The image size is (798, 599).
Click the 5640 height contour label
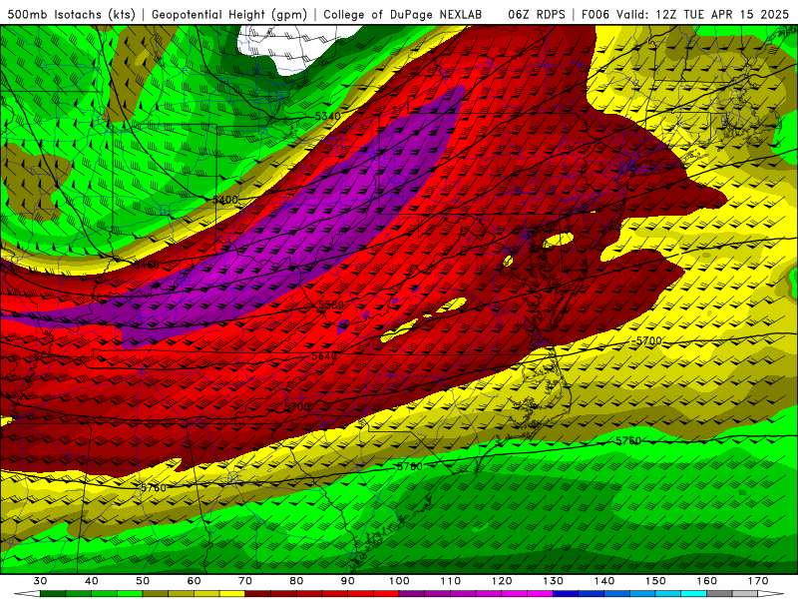click(x=324, y=356)
